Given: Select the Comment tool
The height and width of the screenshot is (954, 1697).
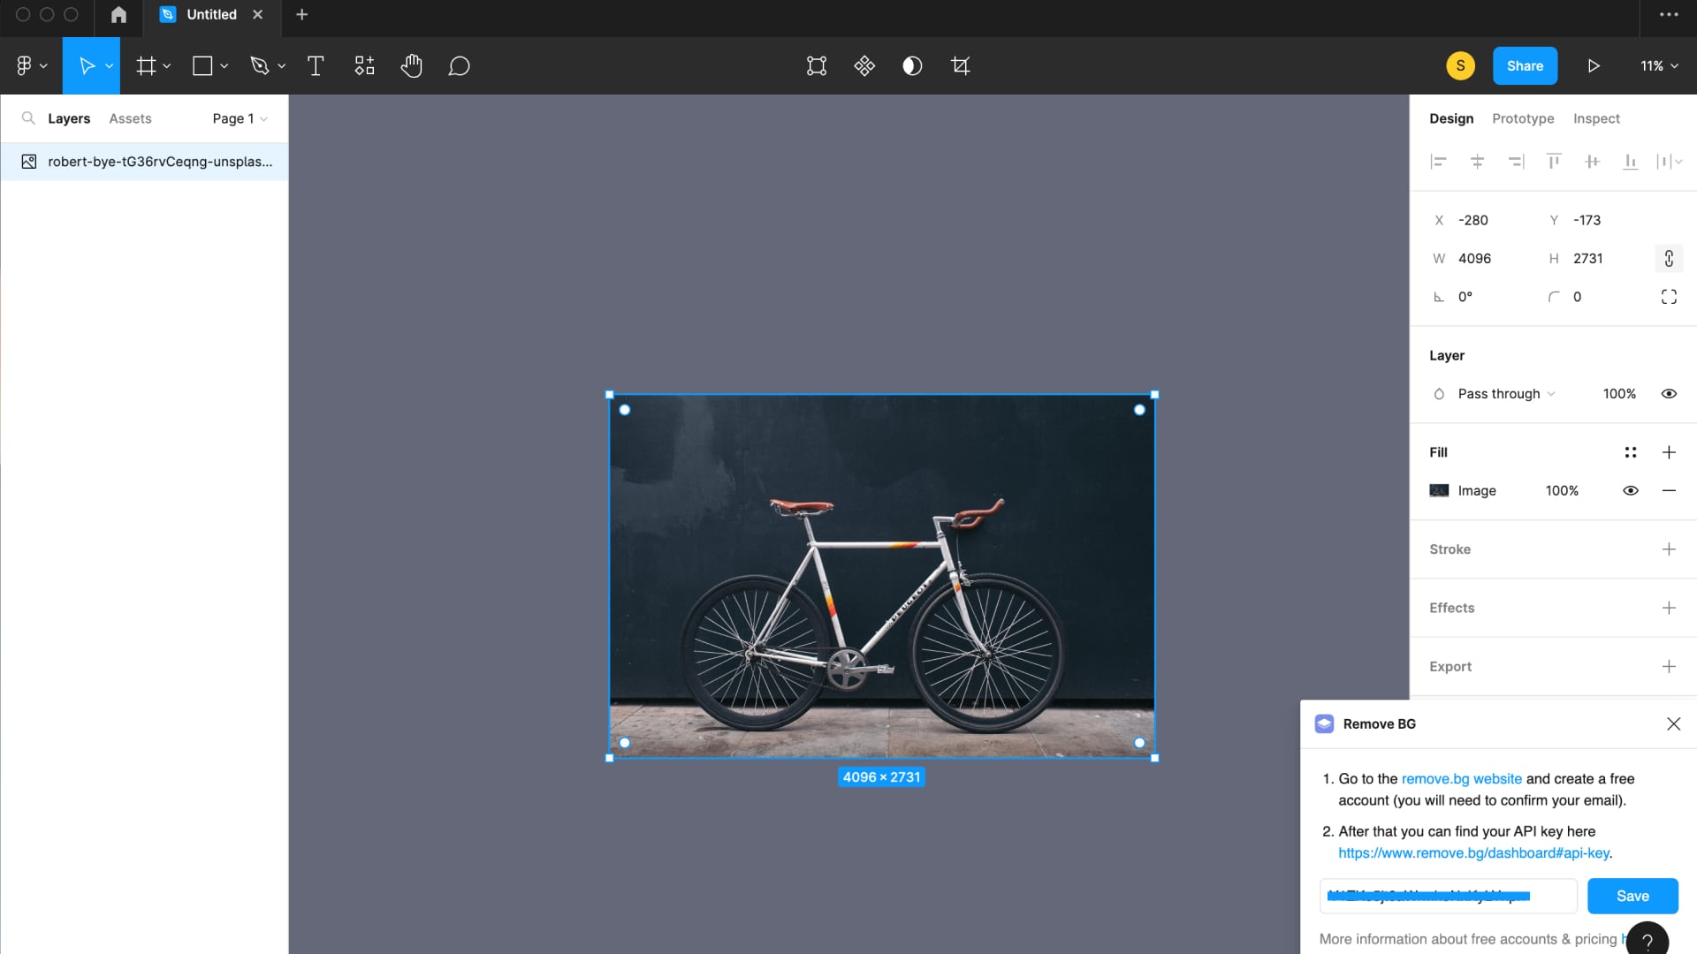Looking at the screenshot, I should coord(459,66).
